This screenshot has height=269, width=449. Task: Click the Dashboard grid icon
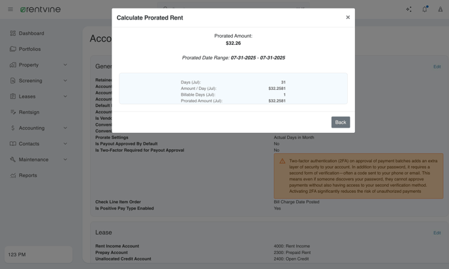(x=12, y=33)
